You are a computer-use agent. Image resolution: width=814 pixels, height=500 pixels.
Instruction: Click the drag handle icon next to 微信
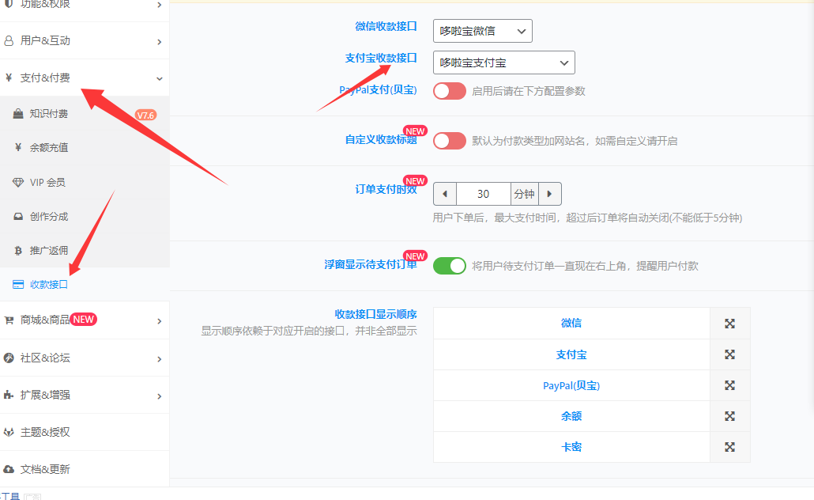point(729,323)
